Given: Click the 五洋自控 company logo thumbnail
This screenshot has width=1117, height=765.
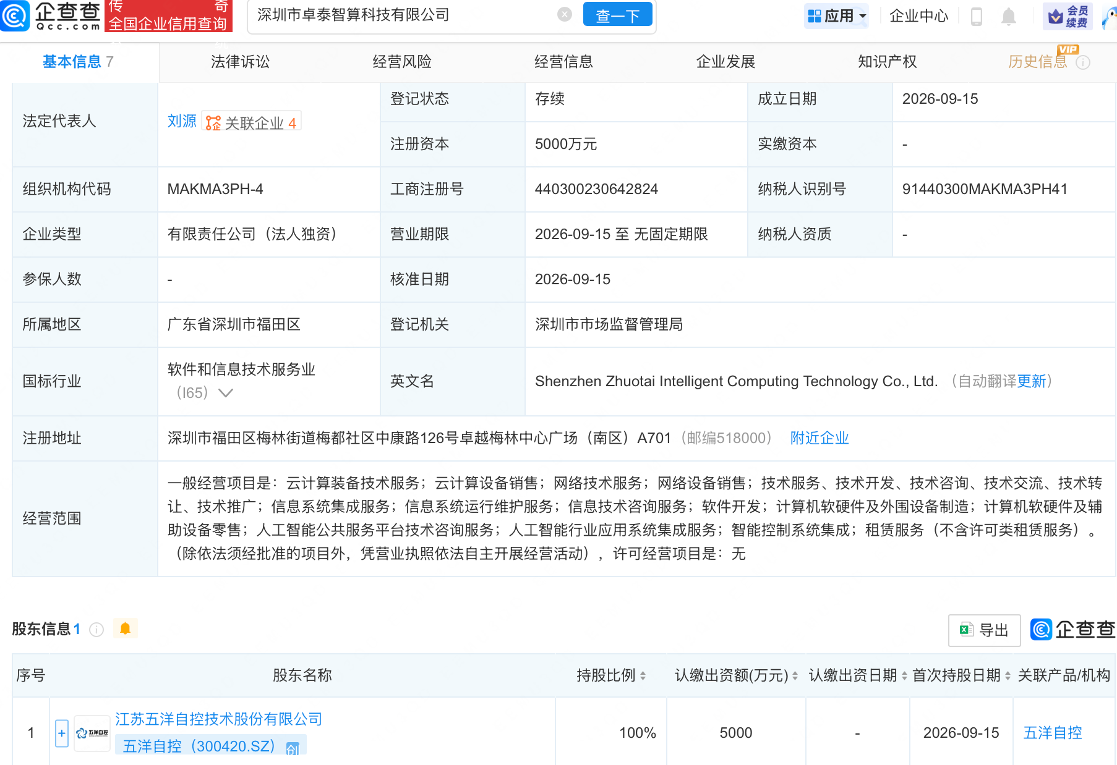Looking at the screenshot, I should 92,733.
